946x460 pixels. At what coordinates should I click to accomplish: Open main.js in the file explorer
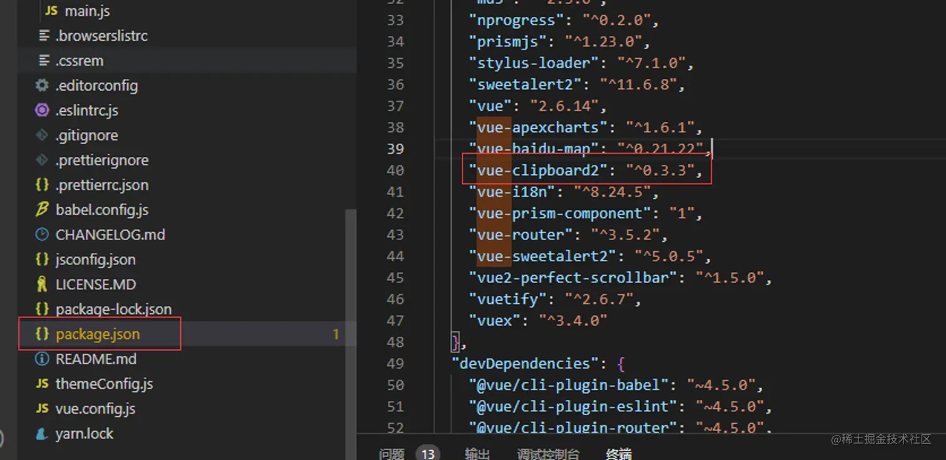(88, 11)
